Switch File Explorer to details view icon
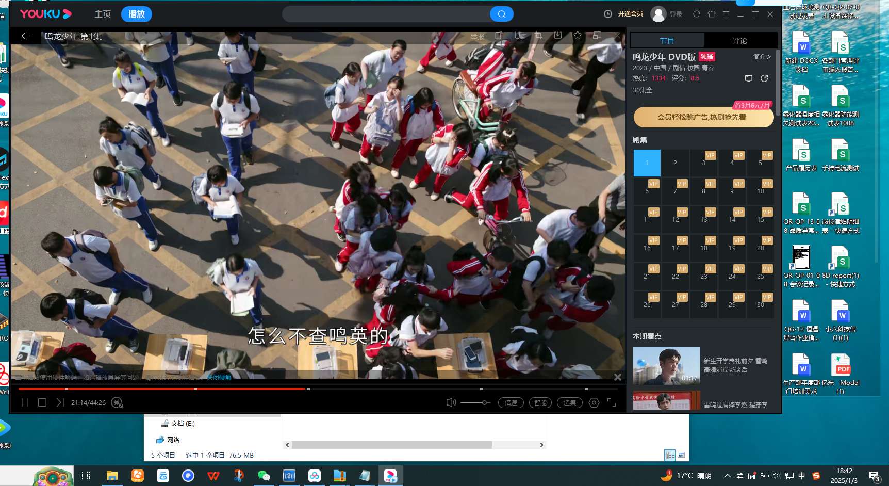The width and height of the screenshot is (889, 486). tap(670, 455)
